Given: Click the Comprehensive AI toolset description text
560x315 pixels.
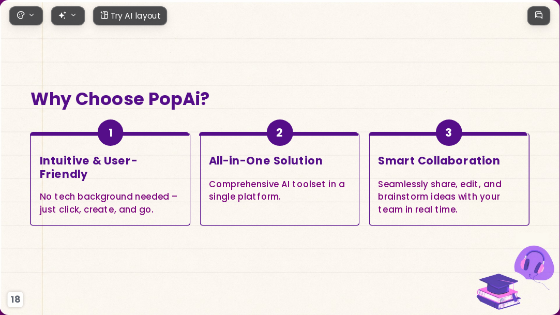Looking at the screenshot, I should 277,190.
